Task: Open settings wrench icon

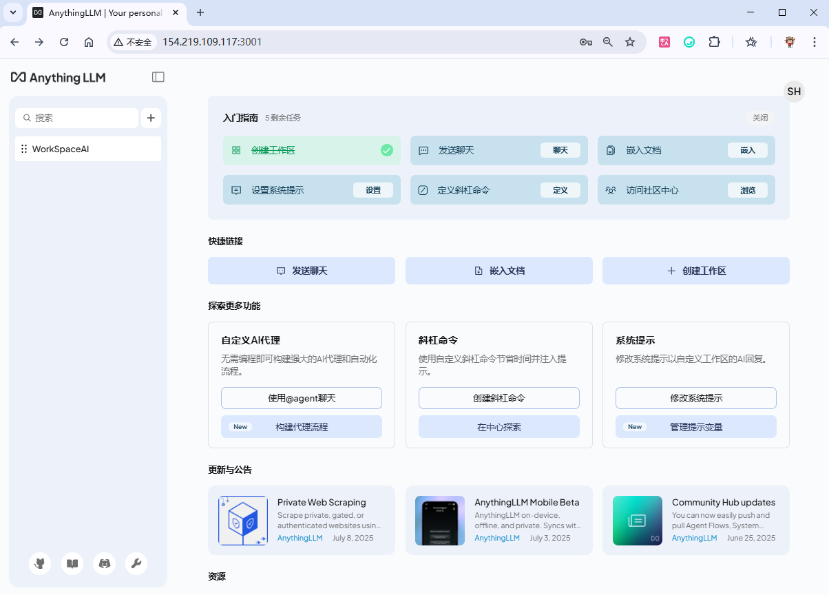Action: click(x=136, y=563)
